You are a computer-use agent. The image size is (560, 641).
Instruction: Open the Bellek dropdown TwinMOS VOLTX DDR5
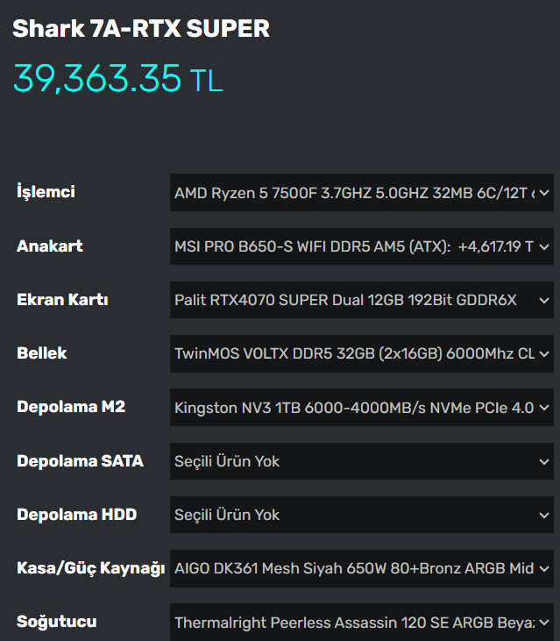tap(361, 353)
